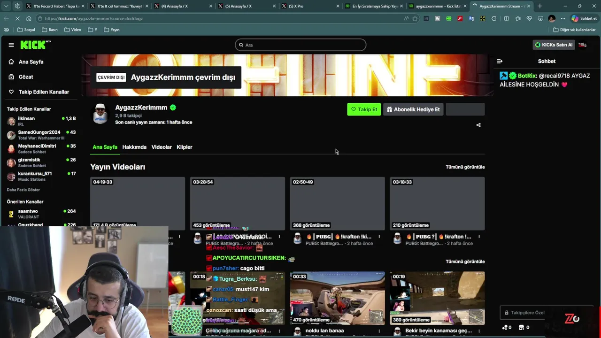The width and height of the screenshot is (601, 338).
Task: Collapse the Sohbet chat panel
Action: 500,61
